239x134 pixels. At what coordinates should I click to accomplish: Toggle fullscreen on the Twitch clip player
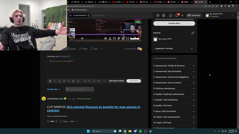tap(127, 38)
